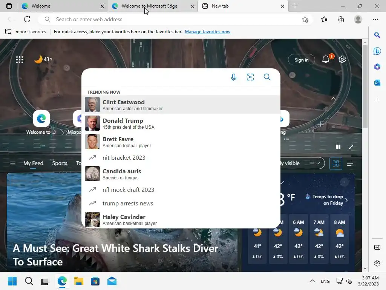386x290 pixels.
Task: Select Clint Eastwood trending suggestion
Action: (181, 105)
